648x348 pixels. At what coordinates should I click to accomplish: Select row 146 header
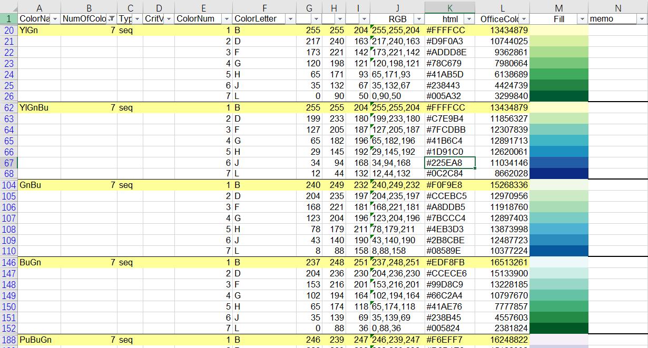point(9,262)
